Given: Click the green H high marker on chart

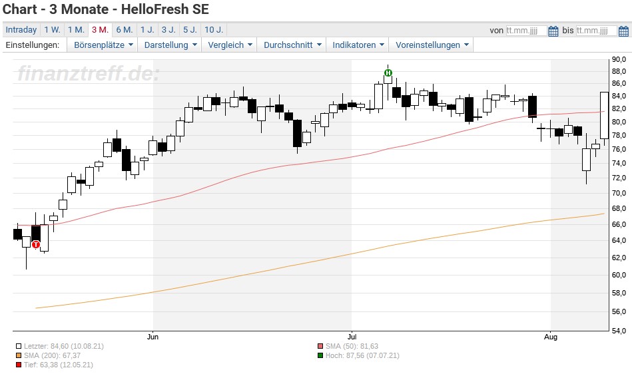Looking at the screenshot, I should (x=388, y=73).
